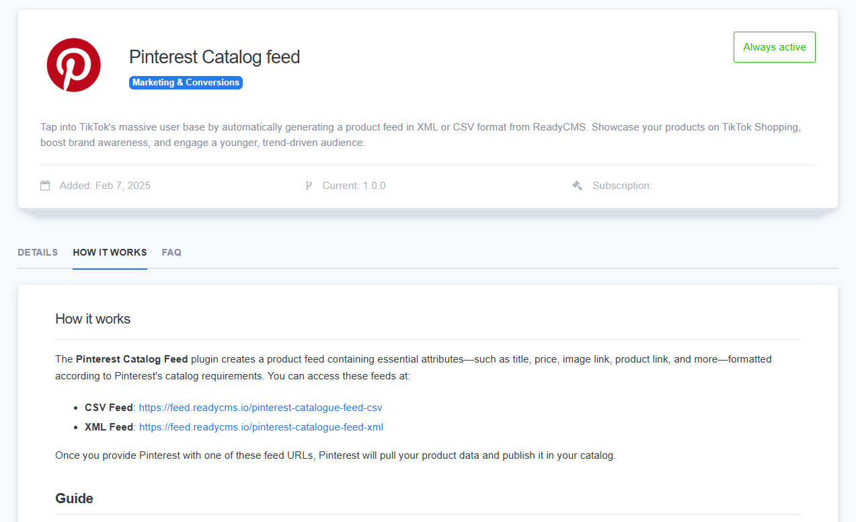
Task: Switch to the DETAILS tab
Action: [x=38, y=252]
